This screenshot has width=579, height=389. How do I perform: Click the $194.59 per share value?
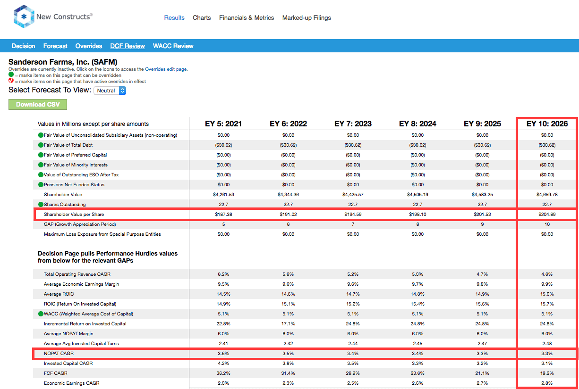coord(353,215)
